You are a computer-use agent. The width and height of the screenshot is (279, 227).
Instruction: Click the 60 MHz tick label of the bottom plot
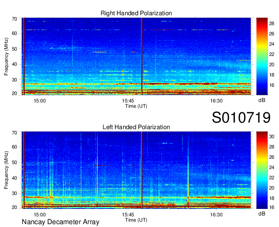point(14,147)
